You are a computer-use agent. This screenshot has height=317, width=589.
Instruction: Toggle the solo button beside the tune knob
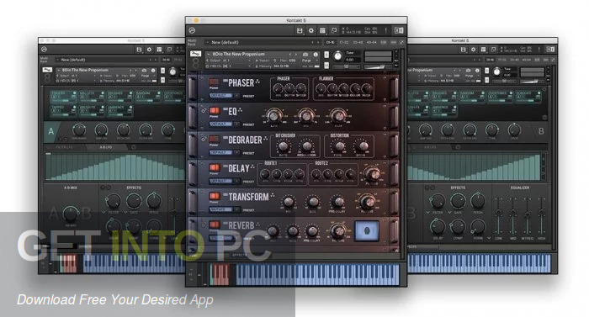(x=326, y=55)
